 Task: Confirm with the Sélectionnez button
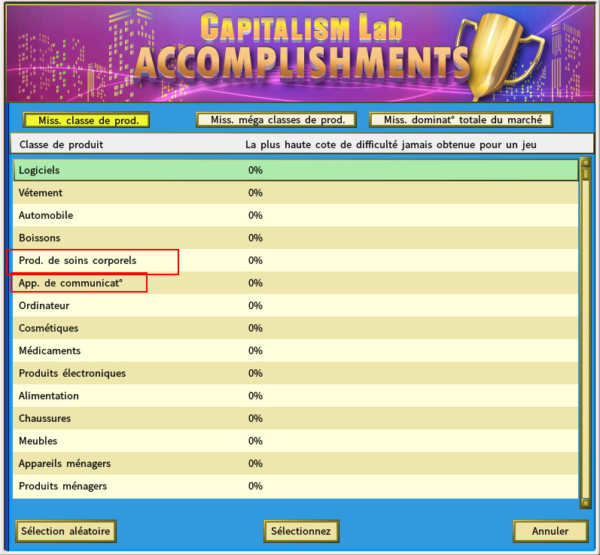[301, 531]
